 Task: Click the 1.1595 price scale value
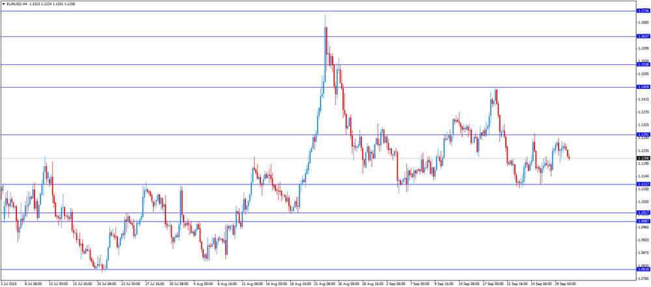[643, 48]
